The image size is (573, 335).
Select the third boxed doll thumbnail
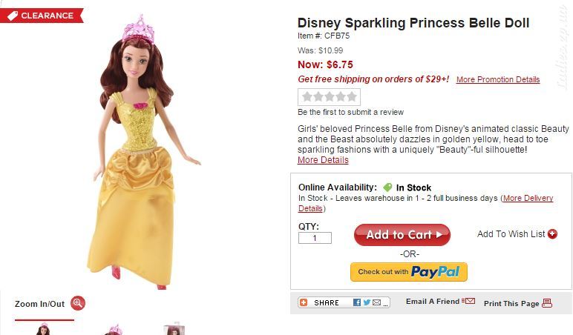[174, 328]
